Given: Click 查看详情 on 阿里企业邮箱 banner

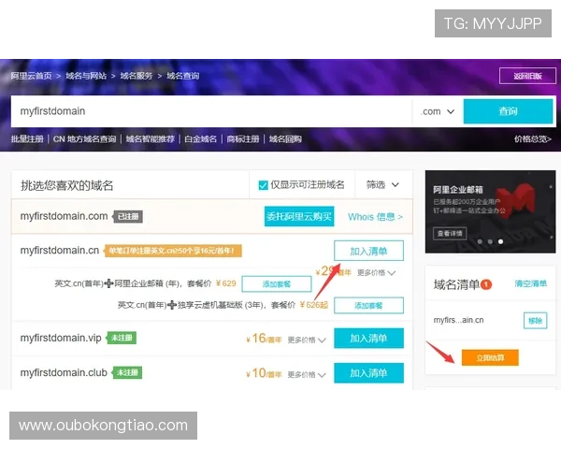Looking at the screenshot, I should (450, 234).
